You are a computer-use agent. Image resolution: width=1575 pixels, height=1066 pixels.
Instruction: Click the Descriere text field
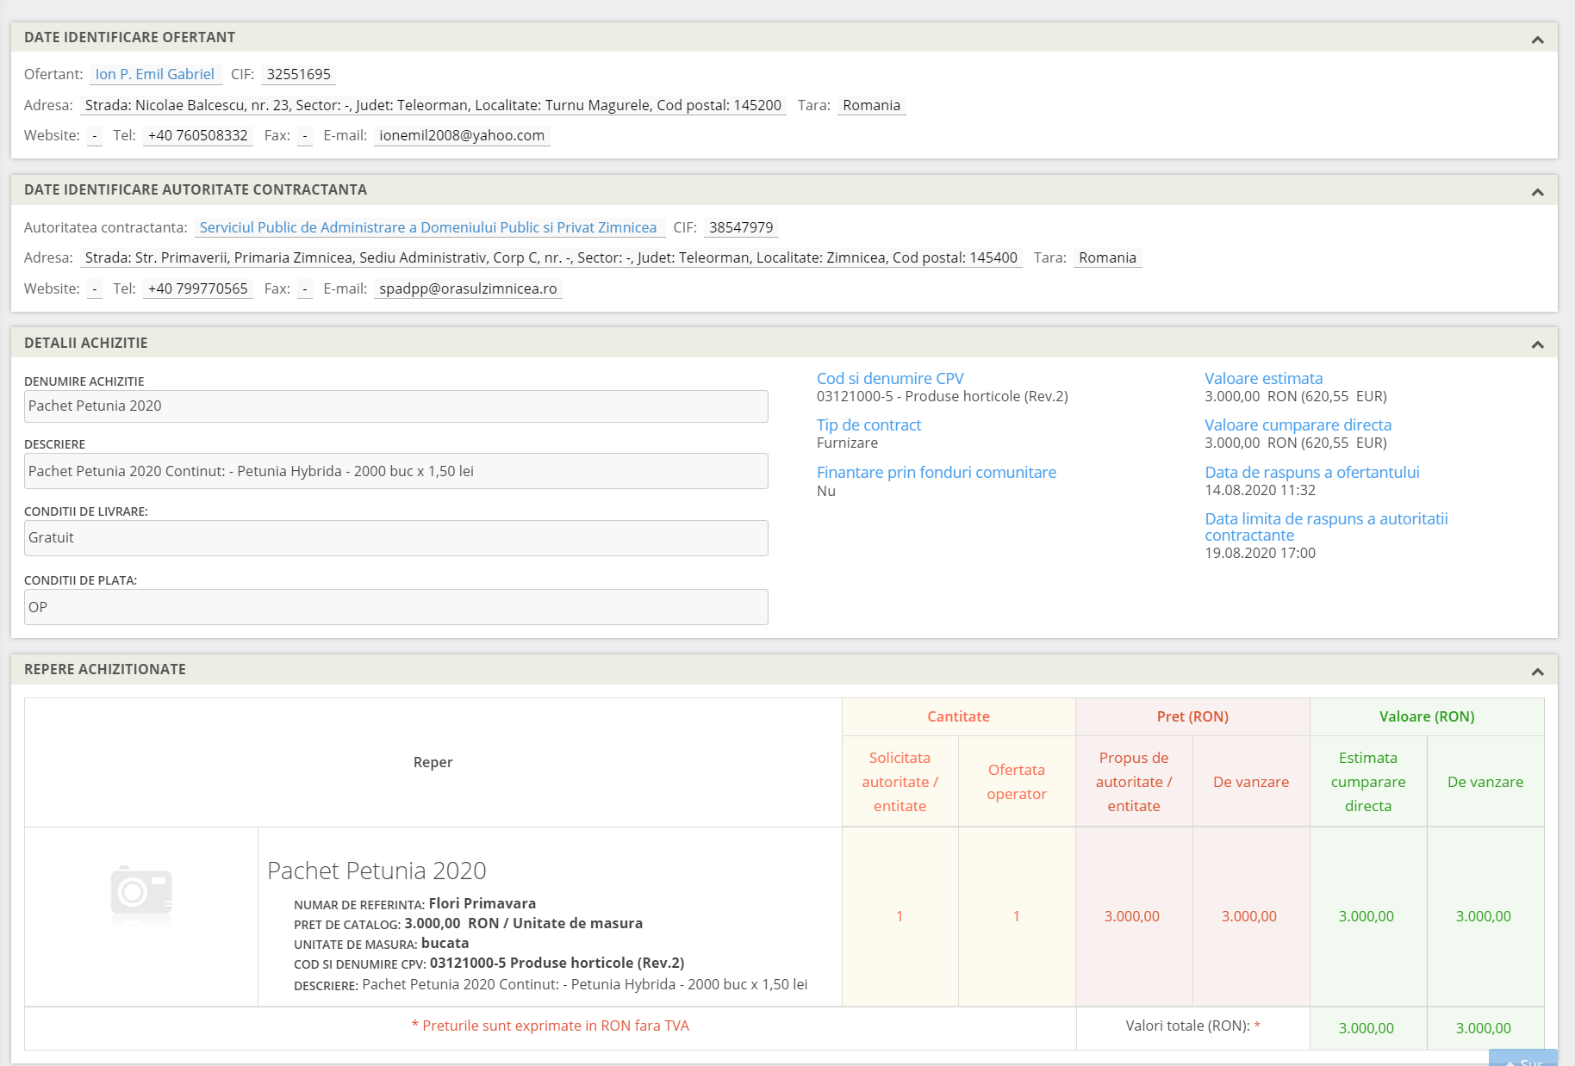[x=396, y=471]
